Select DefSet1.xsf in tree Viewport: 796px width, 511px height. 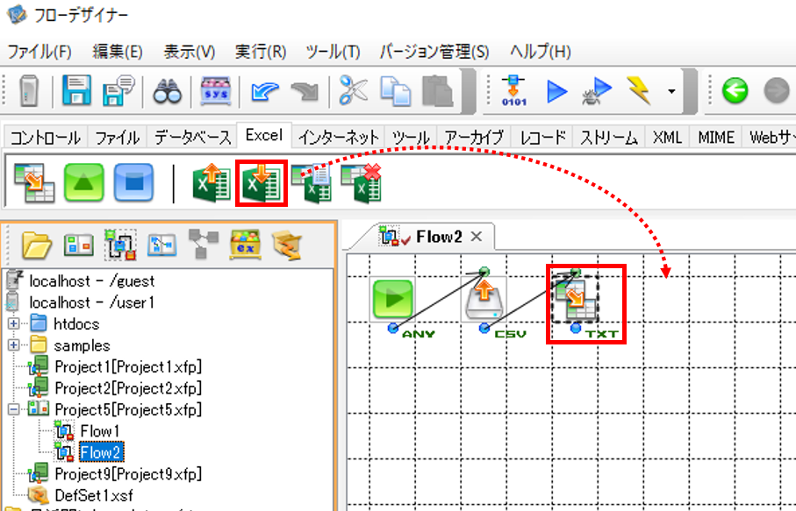click(x=94, y=494)
